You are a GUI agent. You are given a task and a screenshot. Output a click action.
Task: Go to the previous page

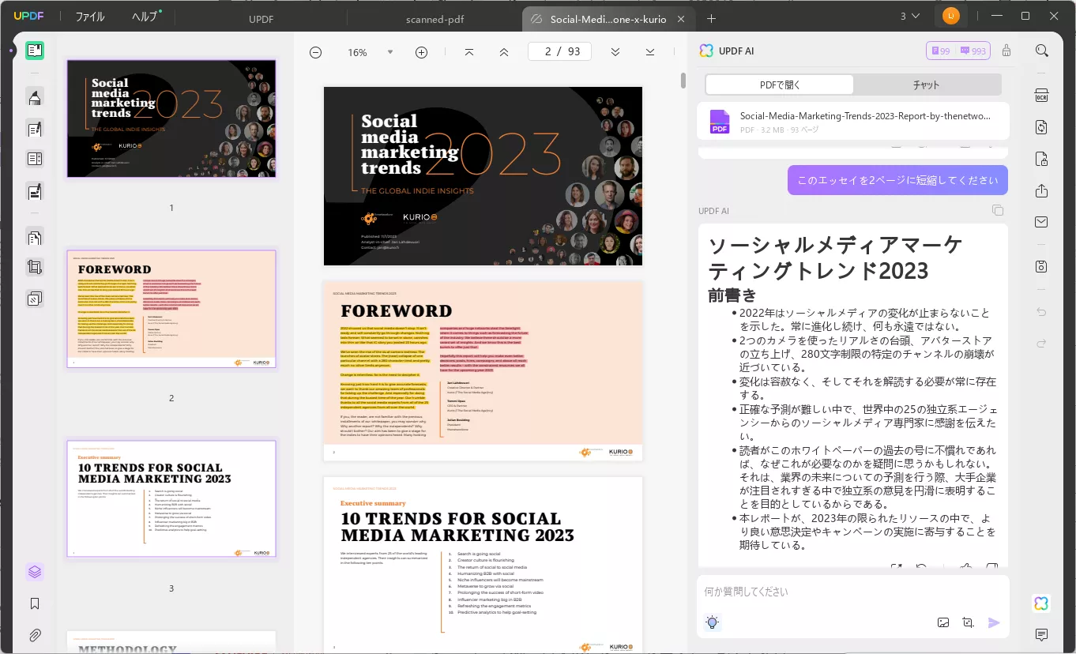pos(503,52)
